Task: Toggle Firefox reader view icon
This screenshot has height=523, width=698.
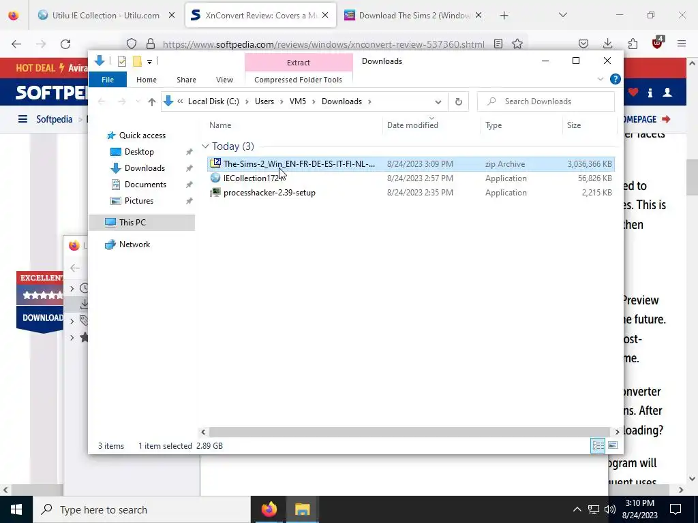Action: point(498,44)
